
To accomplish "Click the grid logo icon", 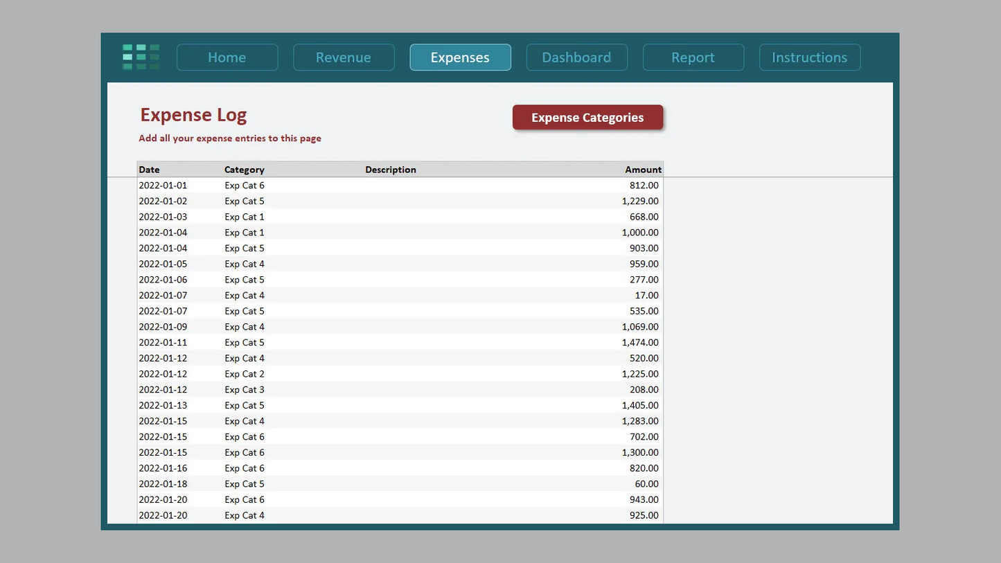I will pyautogui.click(x=141, y=57).
